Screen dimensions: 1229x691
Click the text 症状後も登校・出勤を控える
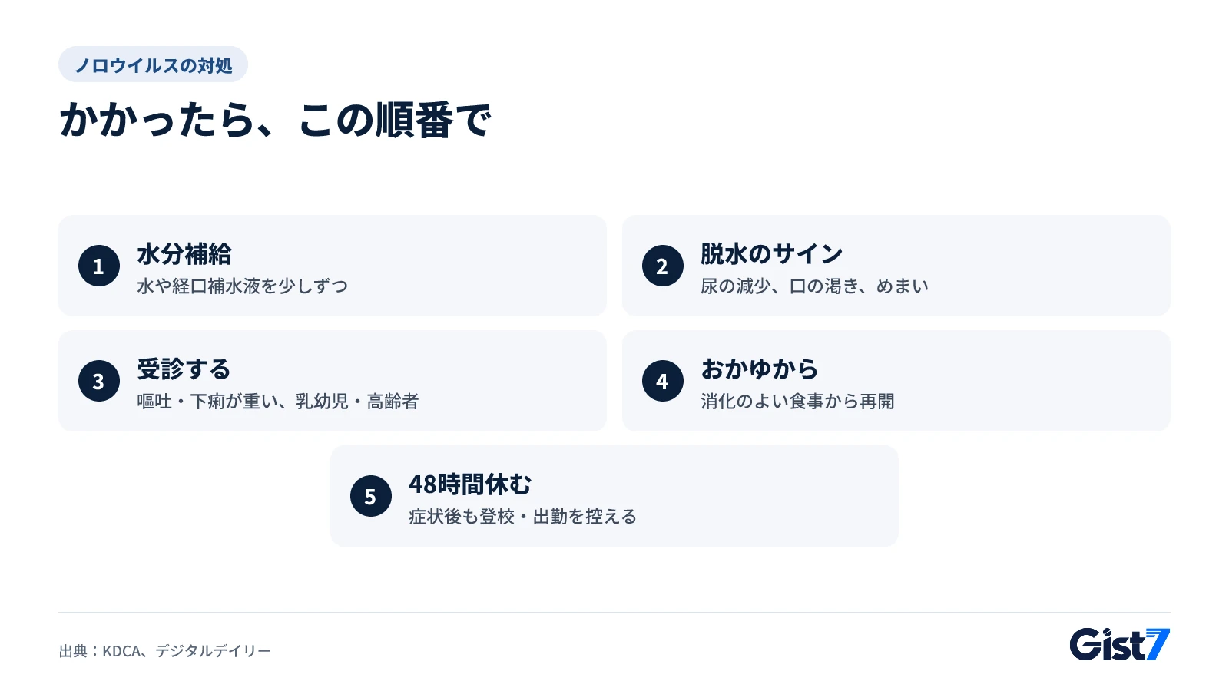523,517
